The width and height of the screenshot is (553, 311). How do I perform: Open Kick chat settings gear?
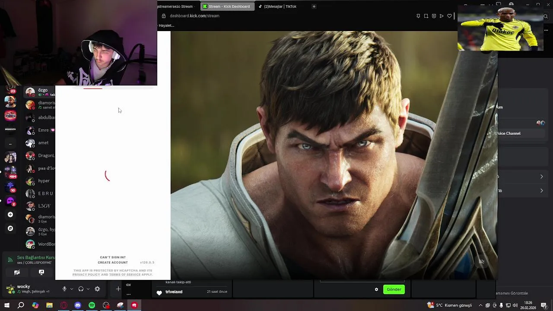pyautogui.click(x=376, y=289)
